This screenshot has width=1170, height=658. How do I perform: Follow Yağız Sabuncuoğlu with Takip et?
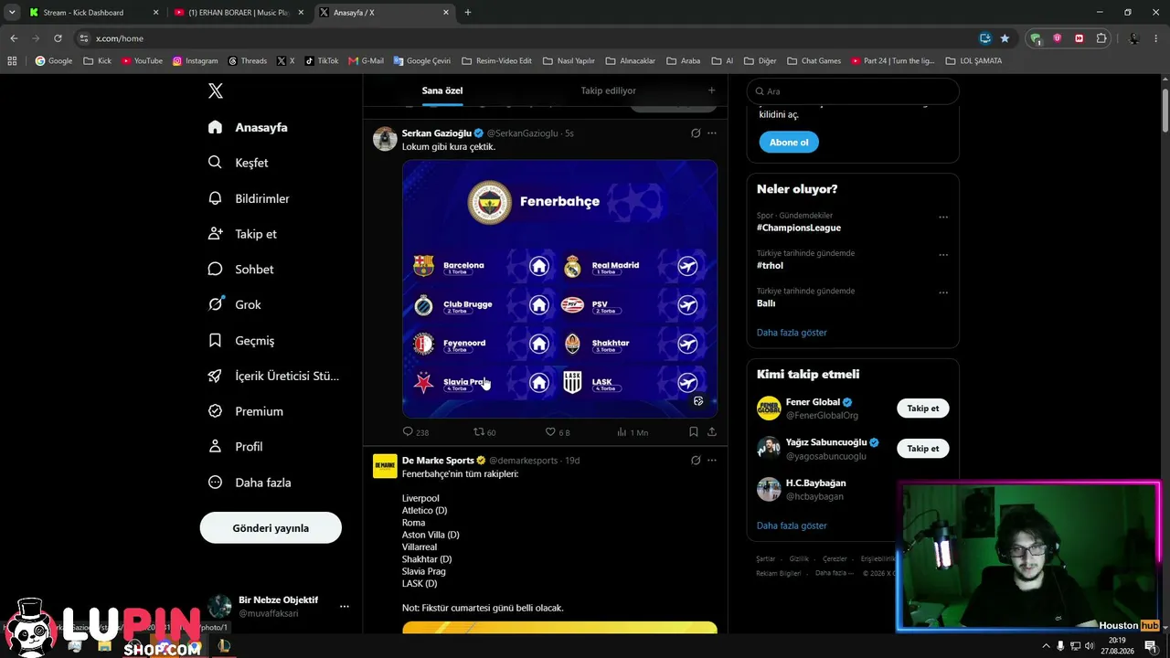[x=922, y=449]
